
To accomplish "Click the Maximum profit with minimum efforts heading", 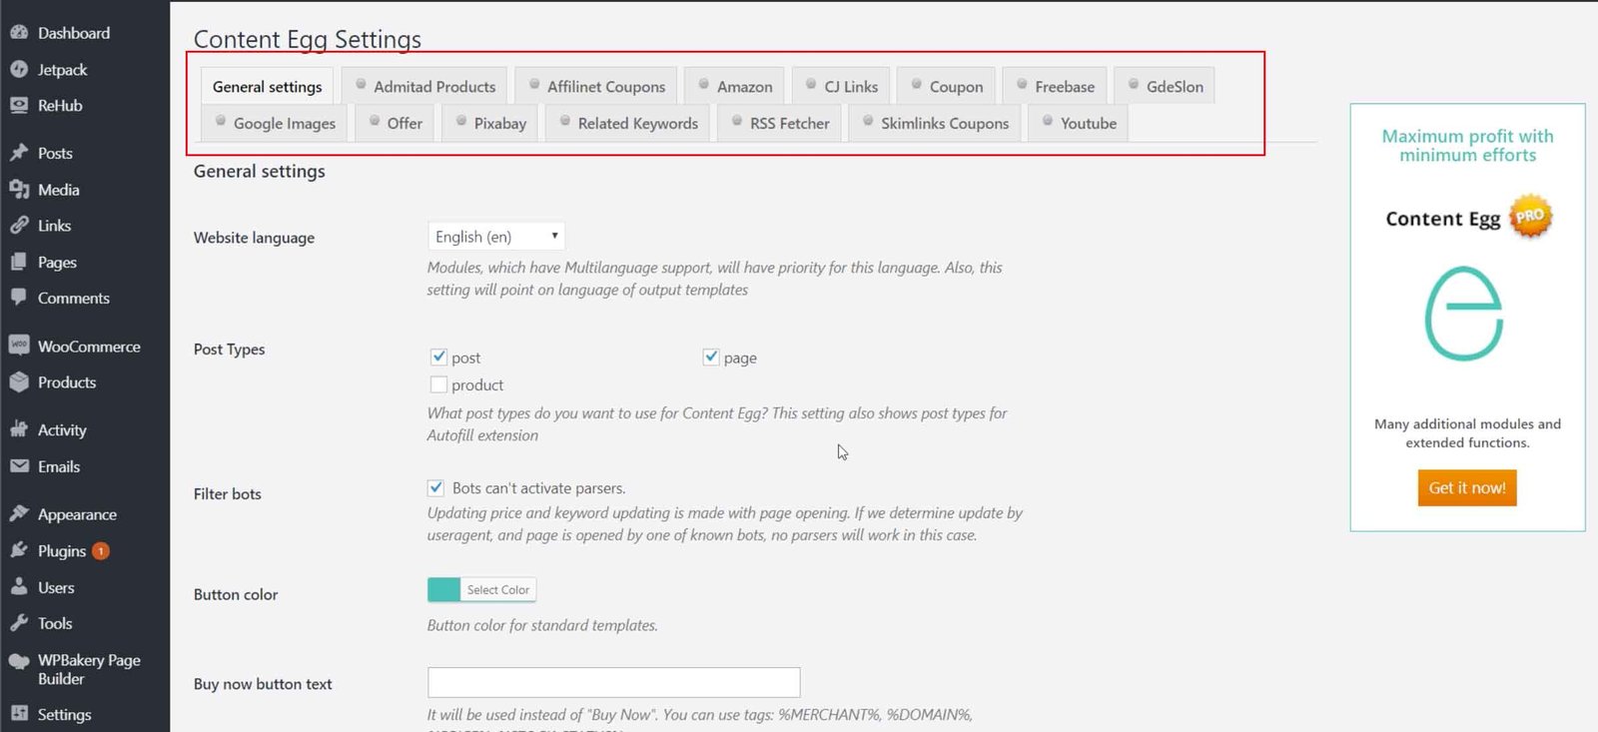I will pyautogui.click(x=1467, y=146).
